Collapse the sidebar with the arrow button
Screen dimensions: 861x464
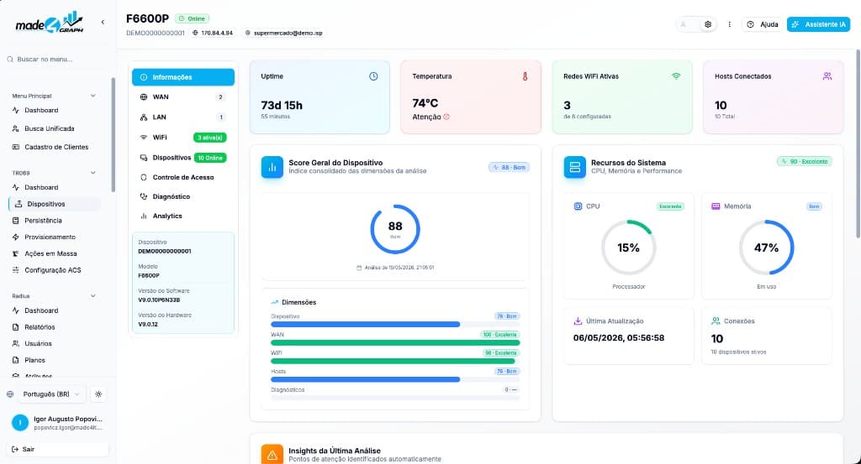pos(103,22)
